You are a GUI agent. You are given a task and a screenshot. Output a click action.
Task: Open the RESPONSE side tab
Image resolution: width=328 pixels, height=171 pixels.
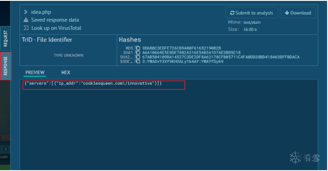click(6, 66)
